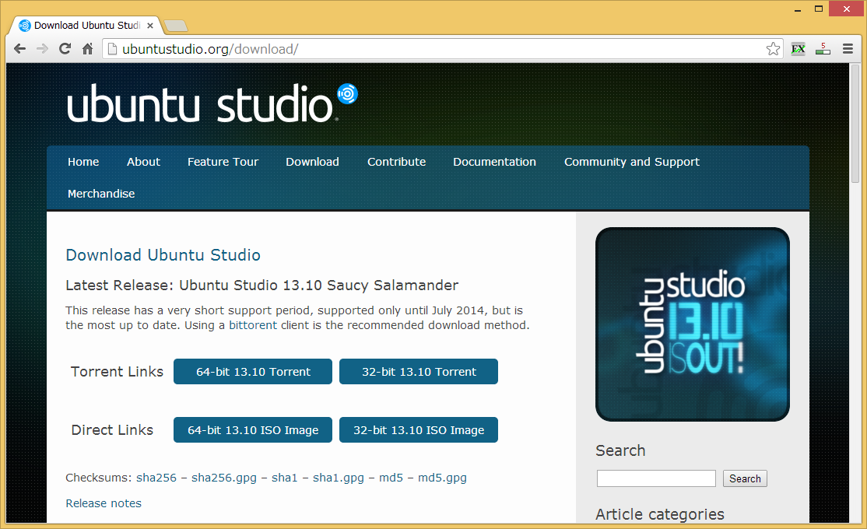The height and width of the screenshot is (529, 867).
Task: Click the 64-bit 13.10 Torrent button
Action: click(253, 371)
